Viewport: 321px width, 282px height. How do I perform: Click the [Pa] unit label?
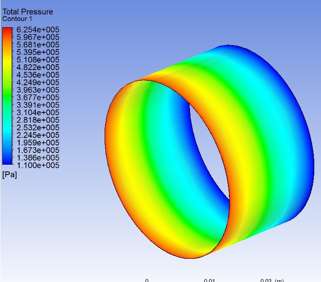click(x=10, y=175)
